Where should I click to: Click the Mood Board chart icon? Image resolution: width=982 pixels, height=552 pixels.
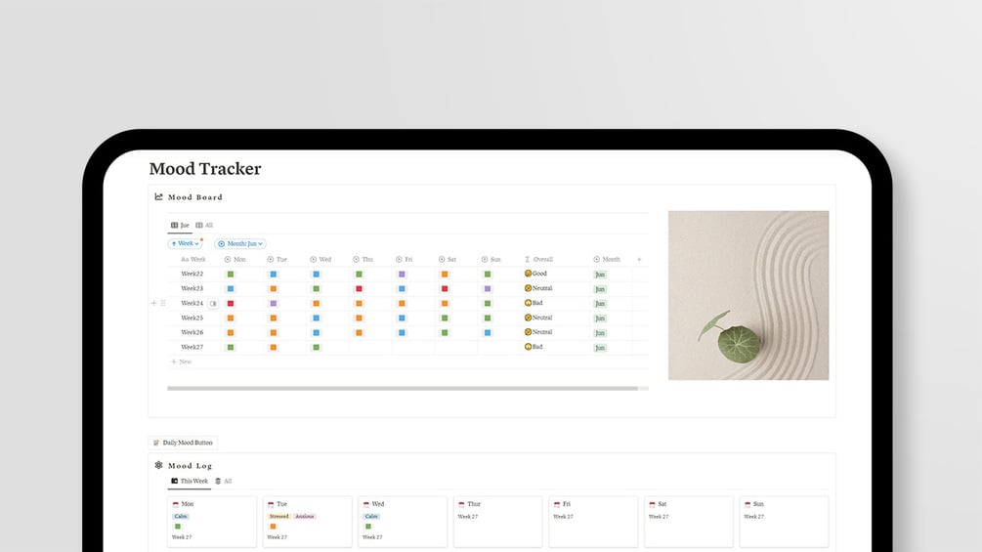[x=158, y=196]
